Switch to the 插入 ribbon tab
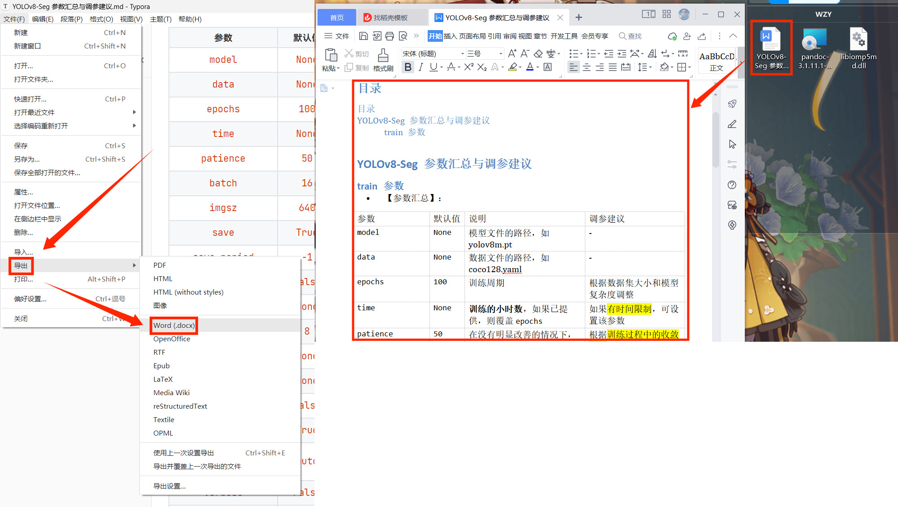The height and width of the screenshot is (507, 898). [450, 36]
